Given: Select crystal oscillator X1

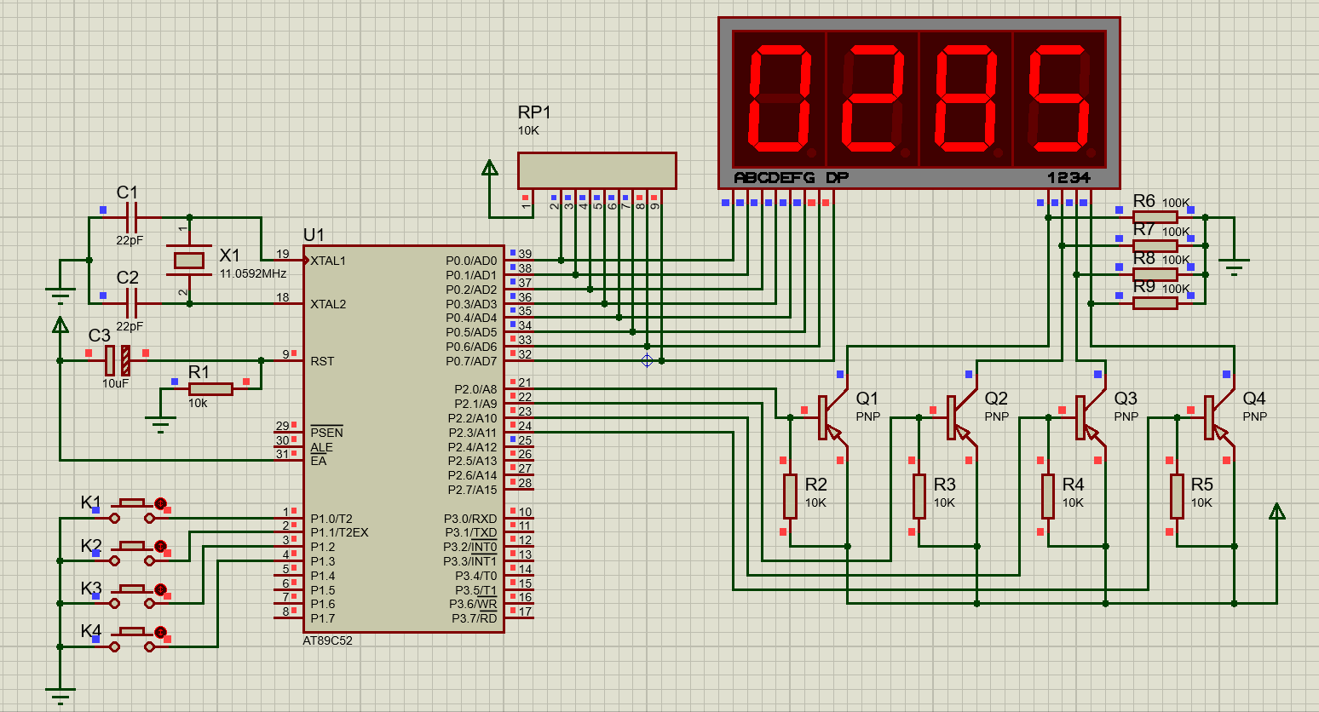Looking at the screenshot, I should click(189, 261).
